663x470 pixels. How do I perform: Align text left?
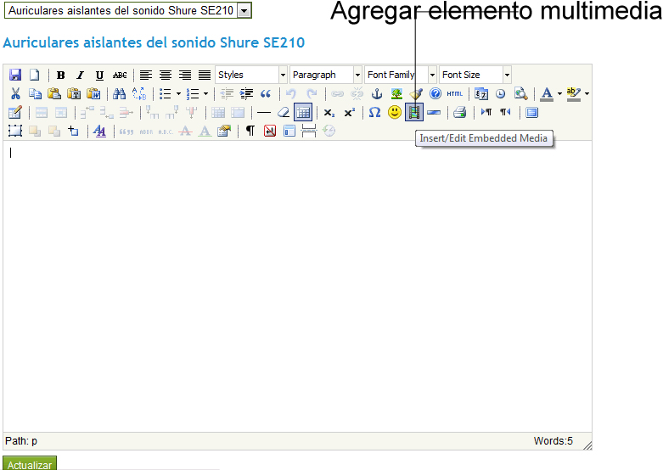[146, 76]
